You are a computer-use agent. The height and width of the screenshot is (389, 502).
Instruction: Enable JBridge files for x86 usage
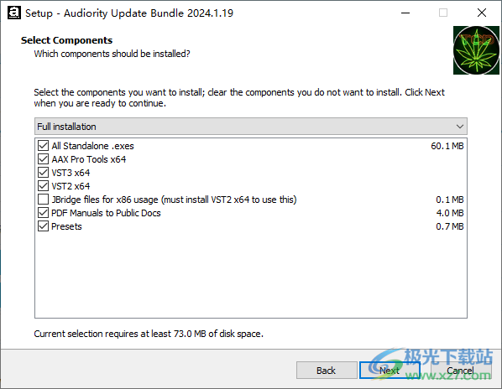coord(43,200)
